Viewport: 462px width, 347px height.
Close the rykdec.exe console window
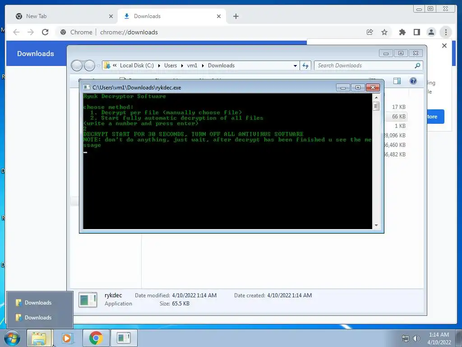(373, 87)
